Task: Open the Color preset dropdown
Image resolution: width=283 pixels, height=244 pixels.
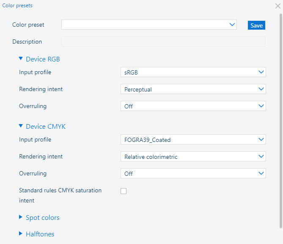Action: pos(148,25)
